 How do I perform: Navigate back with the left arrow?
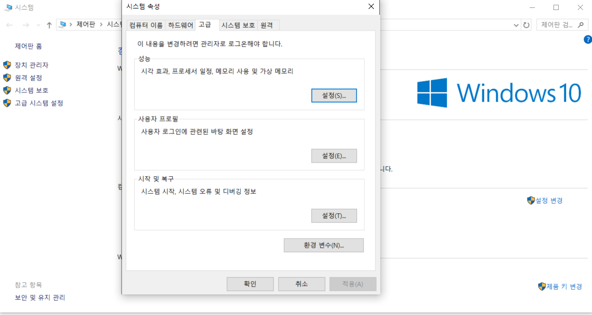pyautogui.click(x=10, y=25)
